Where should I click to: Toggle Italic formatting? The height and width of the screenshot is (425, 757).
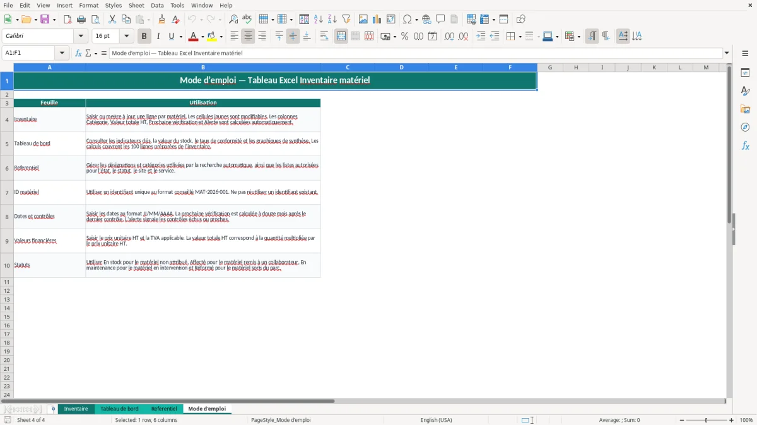[x=158, y=37]
